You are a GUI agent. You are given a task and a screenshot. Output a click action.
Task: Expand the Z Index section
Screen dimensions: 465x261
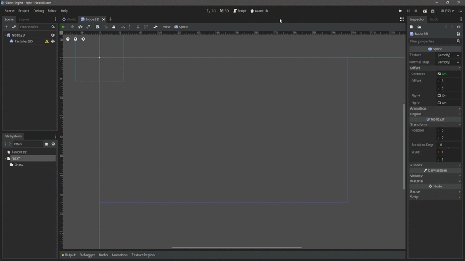(x=435, y=165)
